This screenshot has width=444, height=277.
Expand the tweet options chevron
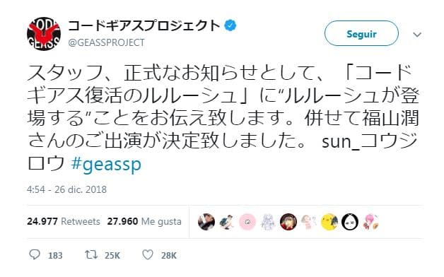point(417,35)
